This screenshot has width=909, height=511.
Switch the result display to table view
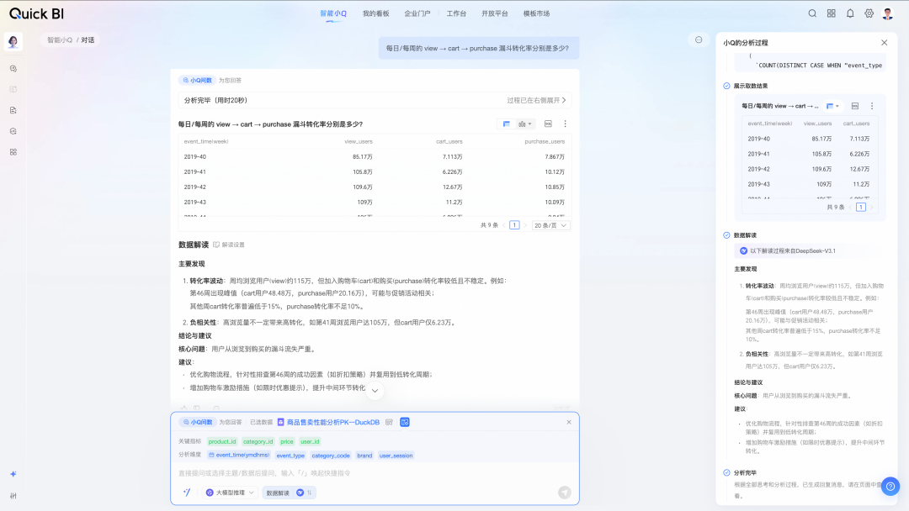pyautogui.click(x=508, y=124)
